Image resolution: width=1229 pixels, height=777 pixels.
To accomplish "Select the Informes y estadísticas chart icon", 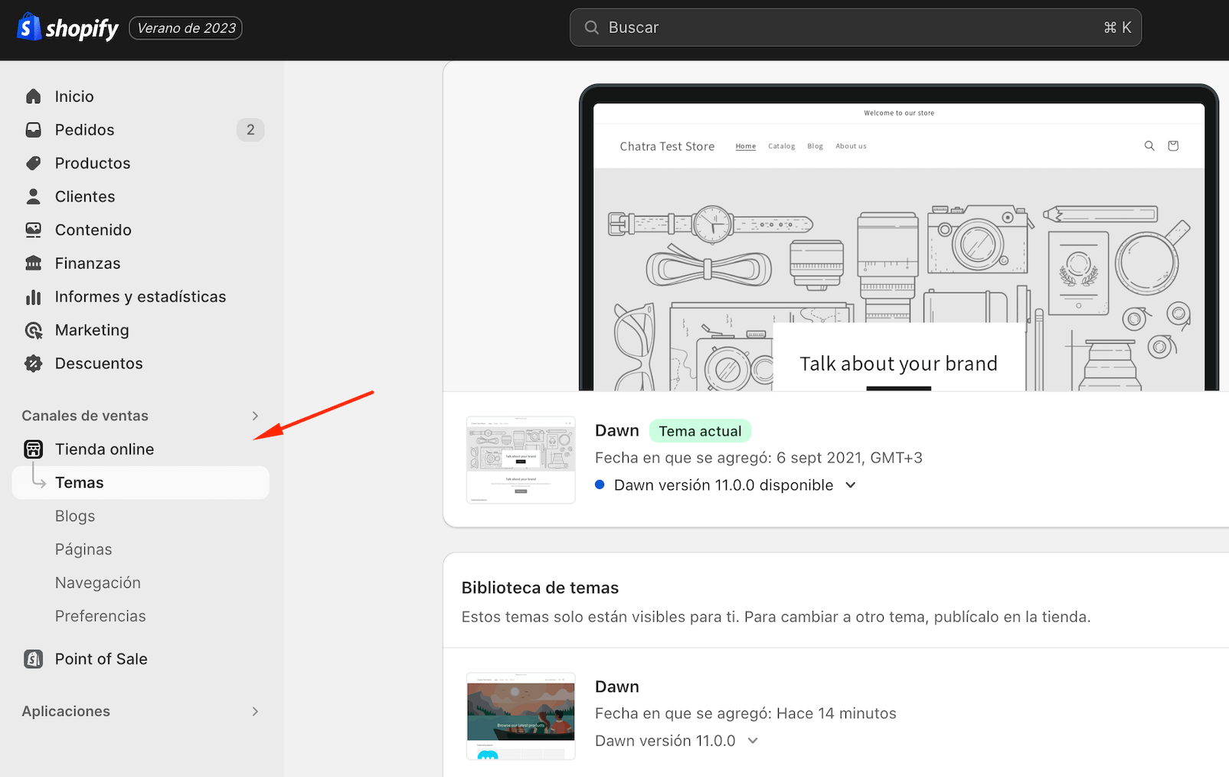I will point(34,296).
